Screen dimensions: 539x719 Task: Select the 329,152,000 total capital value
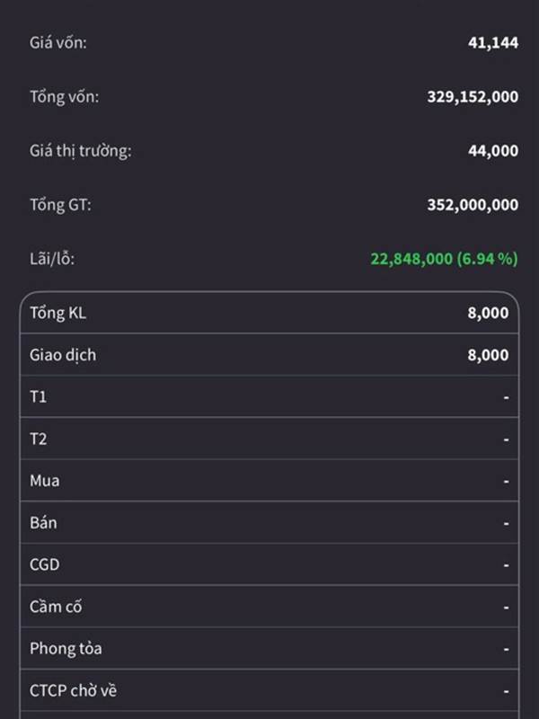[x=473, y=97]
